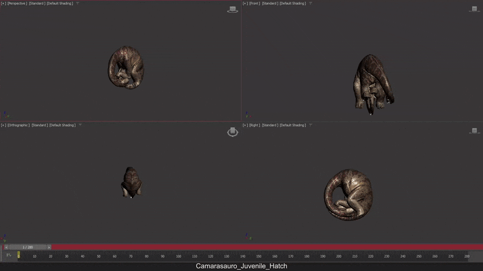
Task: Open the [+] menu of Perspective viewport
Action: (4, 4)
